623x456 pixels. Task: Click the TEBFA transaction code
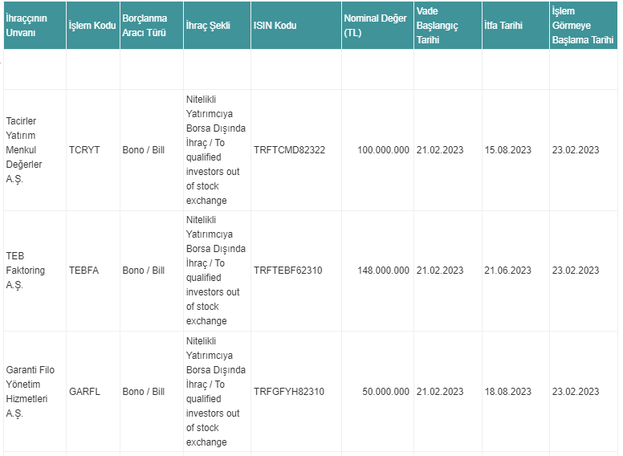coord(83,271)
